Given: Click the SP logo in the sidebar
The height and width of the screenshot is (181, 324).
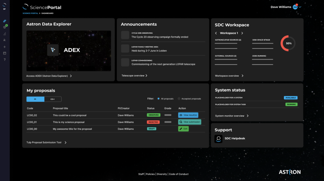Looking at the screenshot, I should [4, 6].
